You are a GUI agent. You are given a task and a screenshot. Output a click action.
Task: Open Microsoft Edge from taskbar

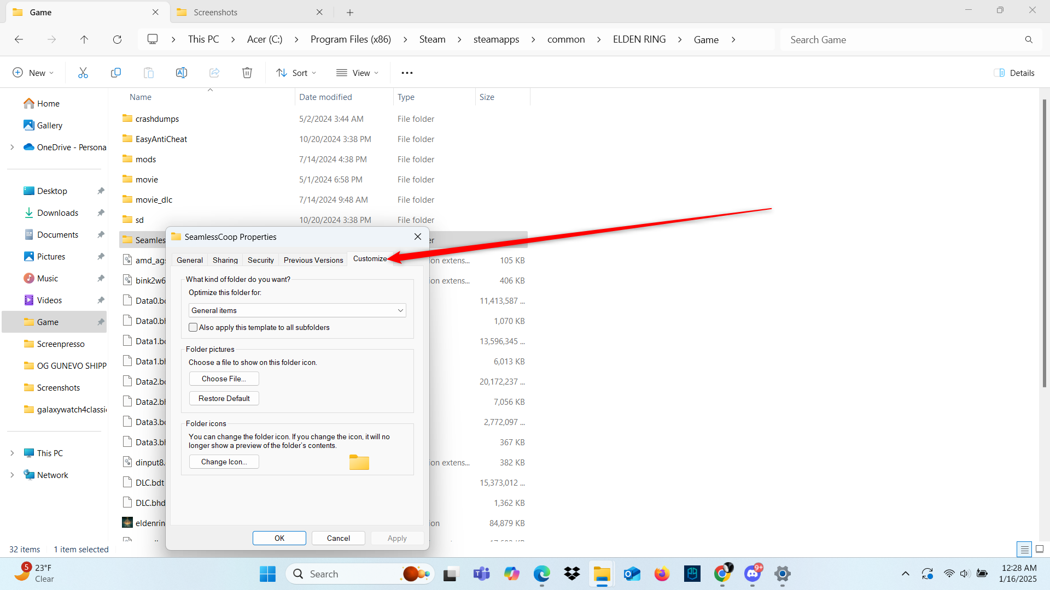[542, 574]
